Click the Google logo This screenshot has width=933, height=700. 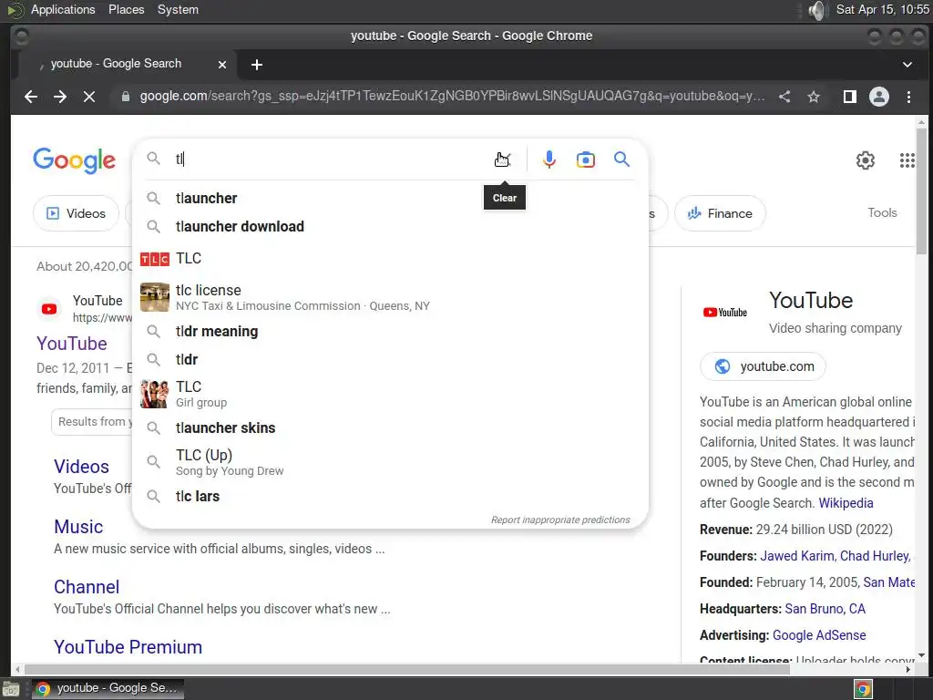pos(75,160)
